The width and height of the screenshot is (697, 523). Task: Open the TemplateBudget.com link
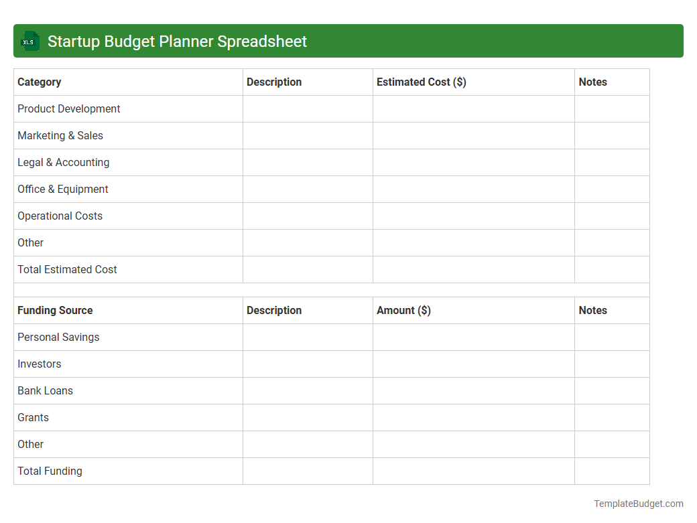click(639, 503)
